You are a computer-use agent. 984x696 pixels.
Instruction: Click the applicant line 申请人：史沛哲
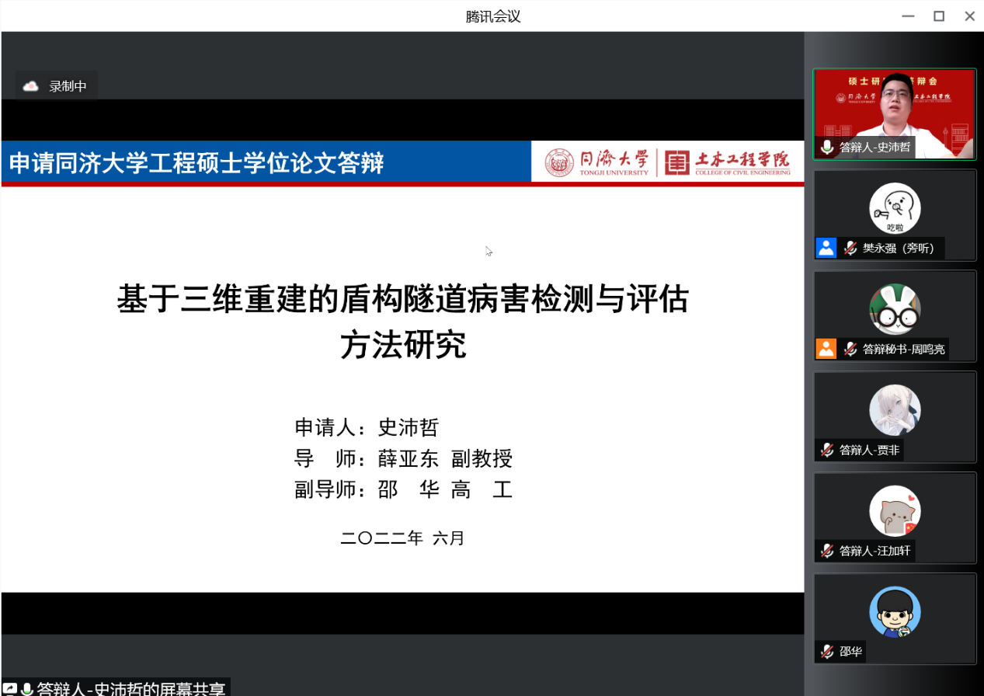(367, 427)
